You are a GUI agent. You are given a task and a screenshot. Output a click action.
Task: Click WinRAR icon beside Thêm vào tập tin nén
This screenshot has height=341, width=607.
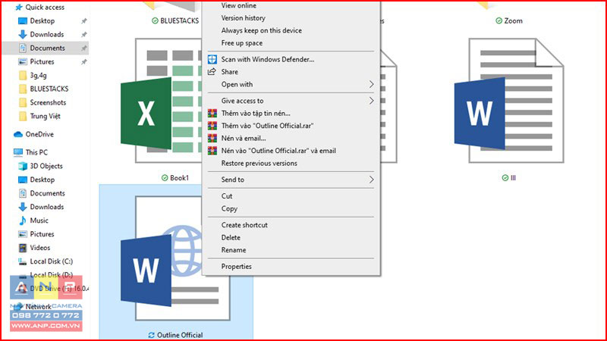[212, 113]
